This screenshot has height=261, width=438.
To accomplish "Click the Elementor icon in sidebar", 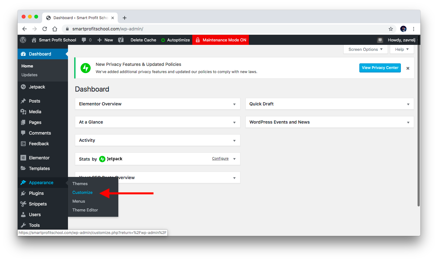I will click(23, 158).
